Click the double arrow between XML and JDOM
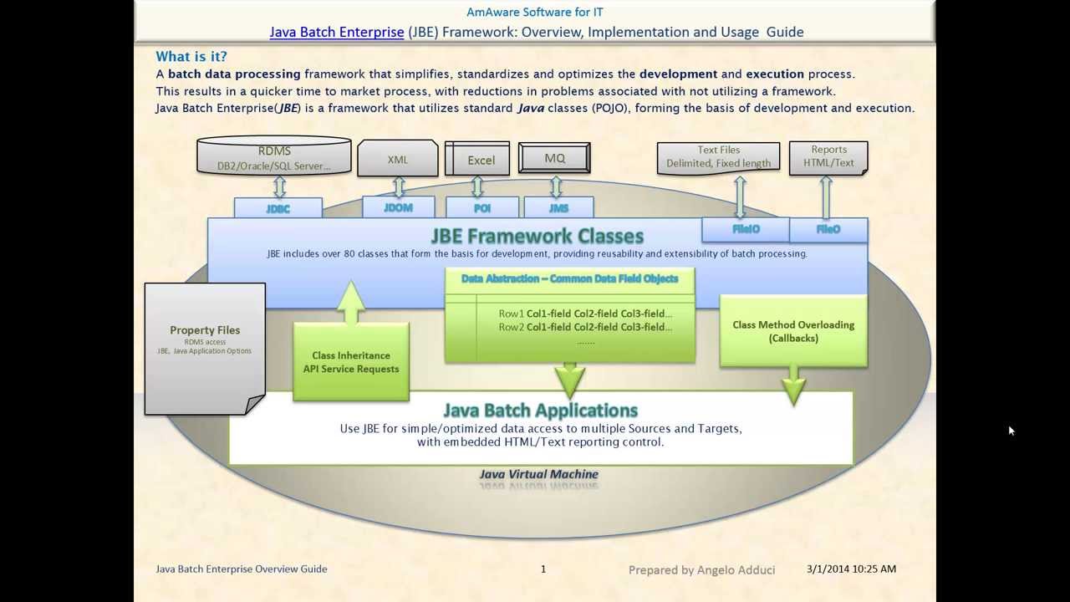The image size is (1070, 602). pyautogui.click(x=399, y=186)
